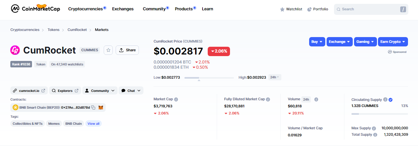Open the Portfolio page
This screenshot has height=147, width=418.
(x=317, y=9)
